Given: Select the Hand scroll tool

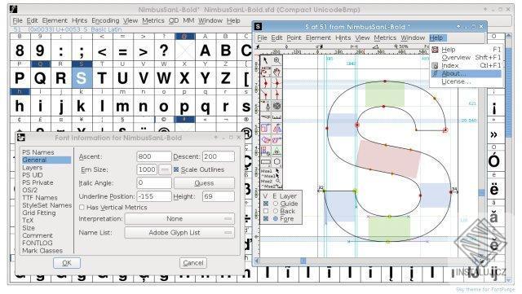Looking at the screenshot, I should (276, 72).
